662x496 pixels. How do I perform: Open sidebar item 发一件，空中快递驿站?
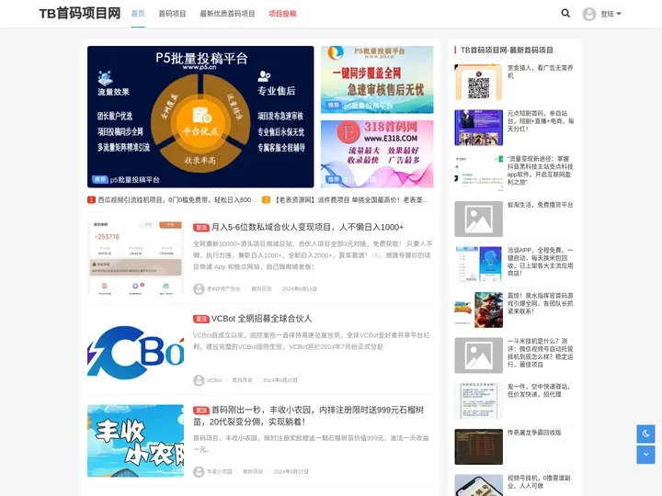pyautogui.click(x=539, y=390)
